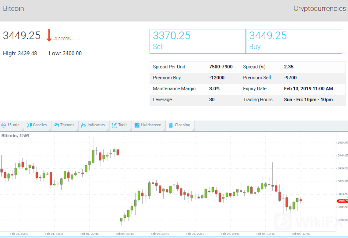The image size is (348, 238).
Task: Click the Spread Per Unit value 7500-7900
Action: (x=221, y=67)
